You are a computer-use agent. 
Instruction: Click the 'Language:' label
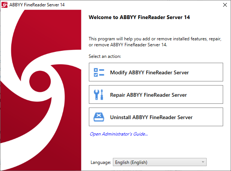(x=101, y=162)
